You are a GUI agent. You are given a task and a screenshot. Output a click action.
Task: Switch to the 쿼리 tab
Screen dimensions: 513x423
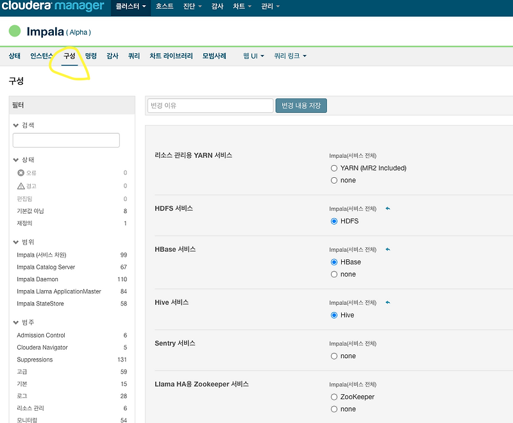point(134,56)
